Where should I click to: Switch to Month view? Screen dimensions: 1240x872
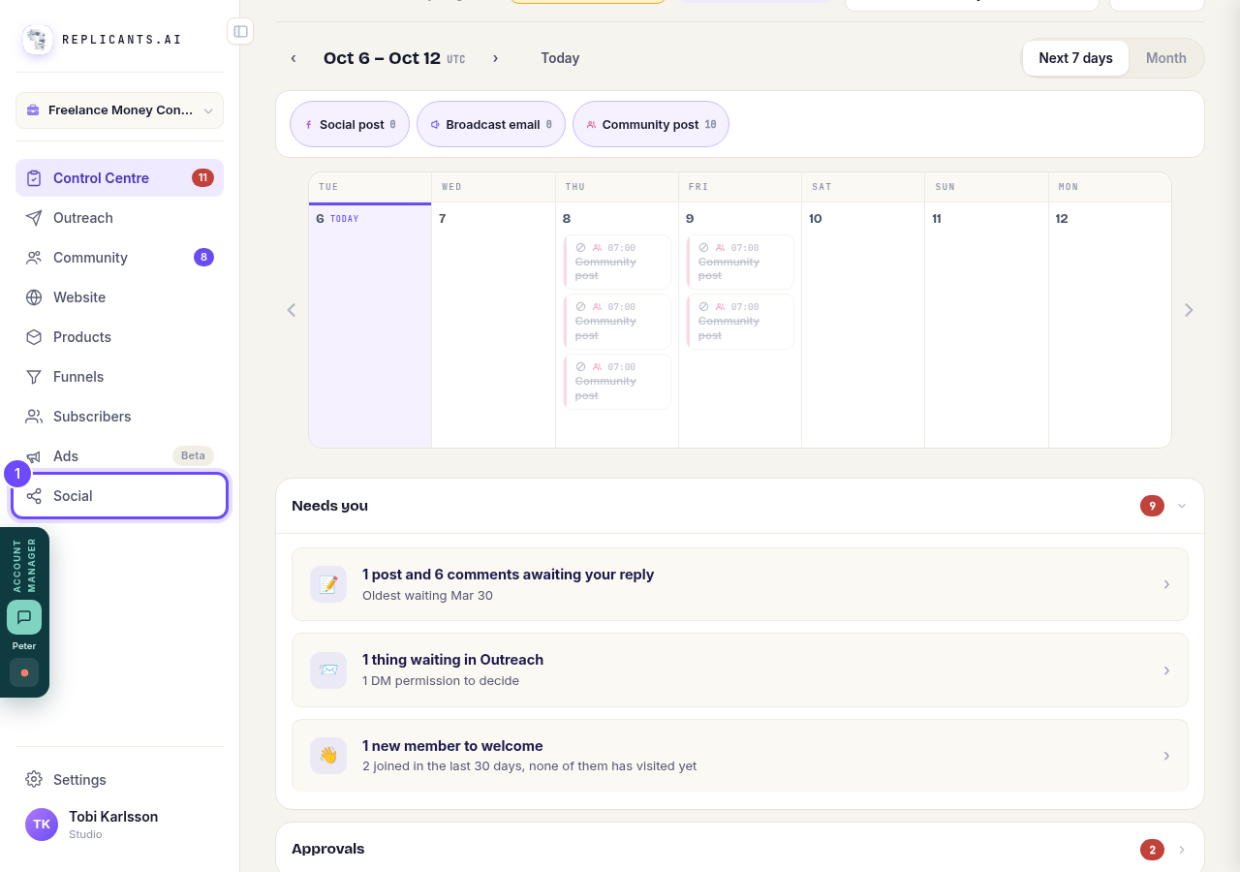[1166, 58]
